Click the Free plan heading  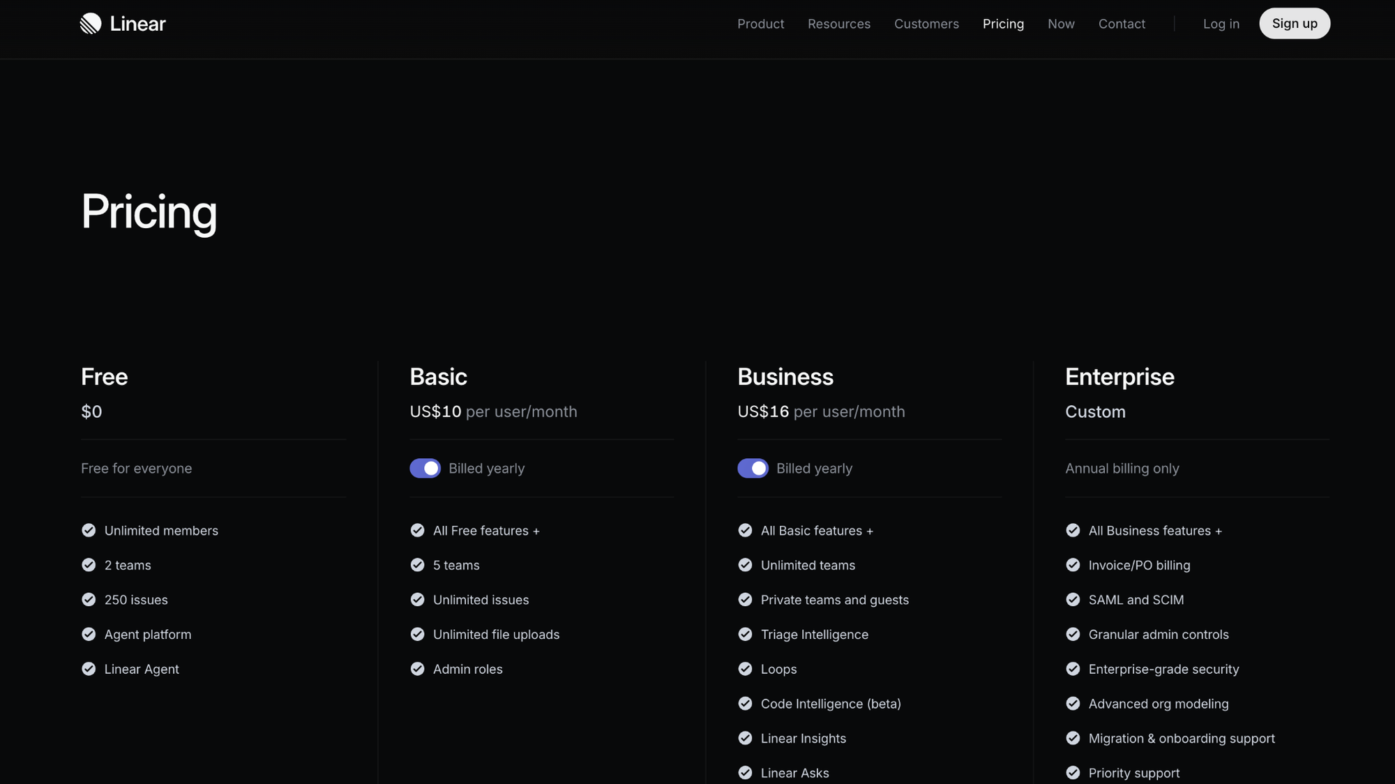[105, 377]
